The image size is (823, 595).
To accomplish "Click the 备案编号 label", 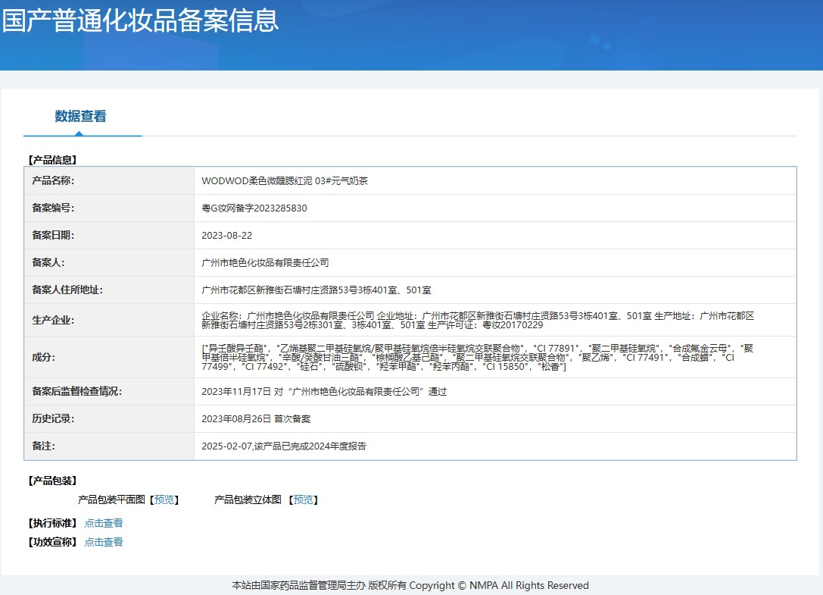I will tap(53, 208).
